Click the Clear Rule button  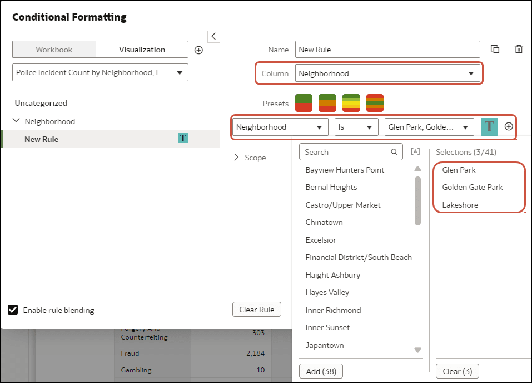pyautogui.click(x=256, y=309)
